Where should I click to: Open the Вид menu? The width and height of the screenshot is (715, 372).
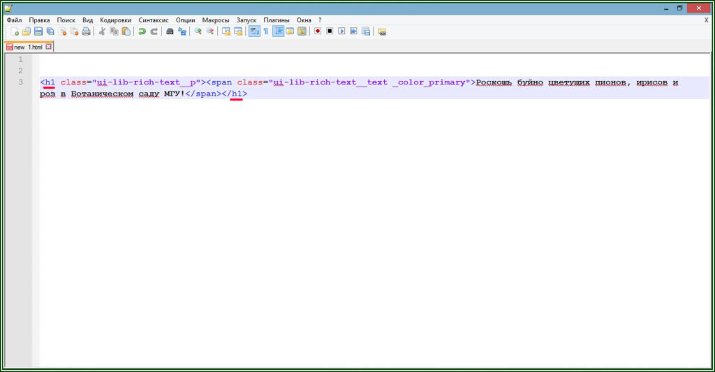[87, 20]
